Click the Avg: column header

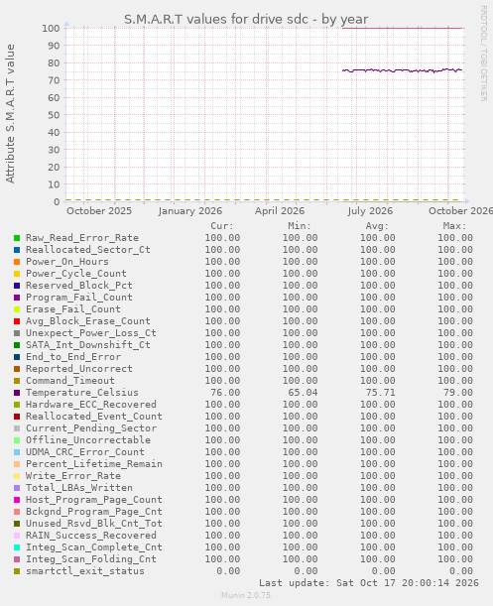click(x=377, y=226)
